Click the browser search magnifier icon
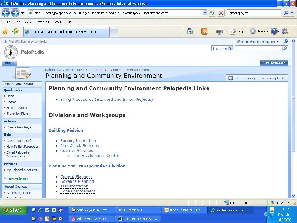Viewport: 297px width, 223px height. coord(286,13)
